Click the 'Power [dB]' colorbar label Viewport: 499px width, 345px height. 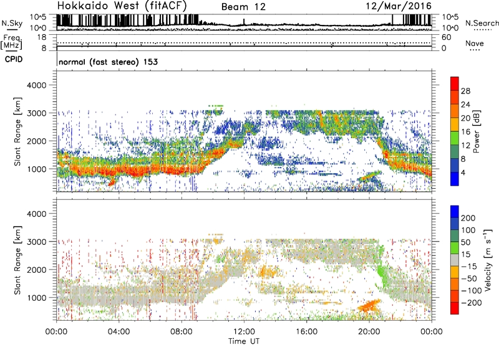click(x=476, y=131)
